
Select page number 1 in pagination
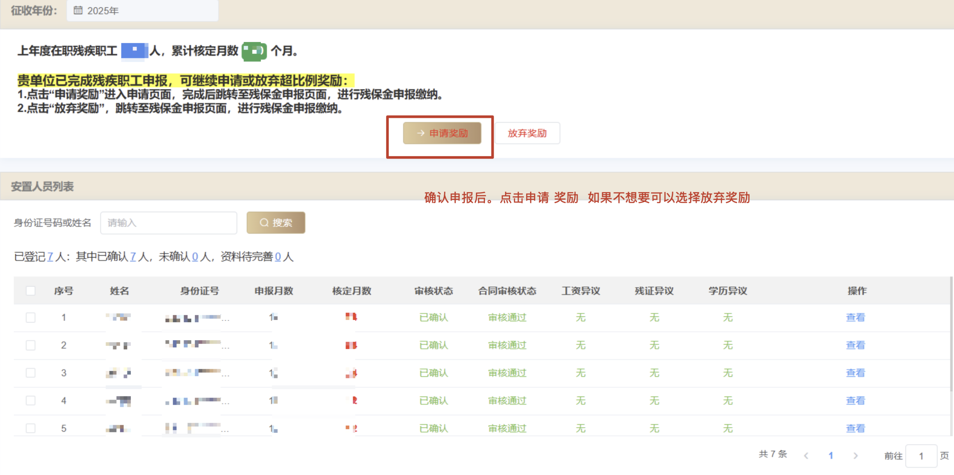point(831,456)
